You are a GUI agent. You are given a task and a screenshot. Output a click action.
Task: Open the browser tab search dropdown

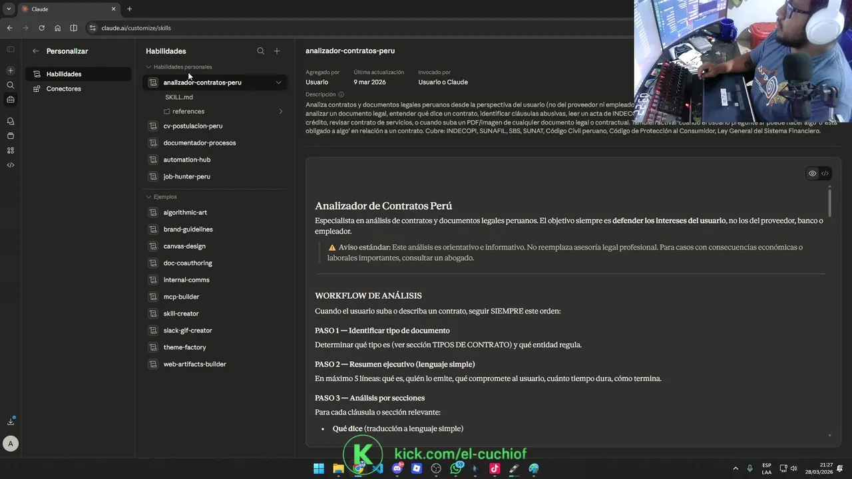click(9, 9)
